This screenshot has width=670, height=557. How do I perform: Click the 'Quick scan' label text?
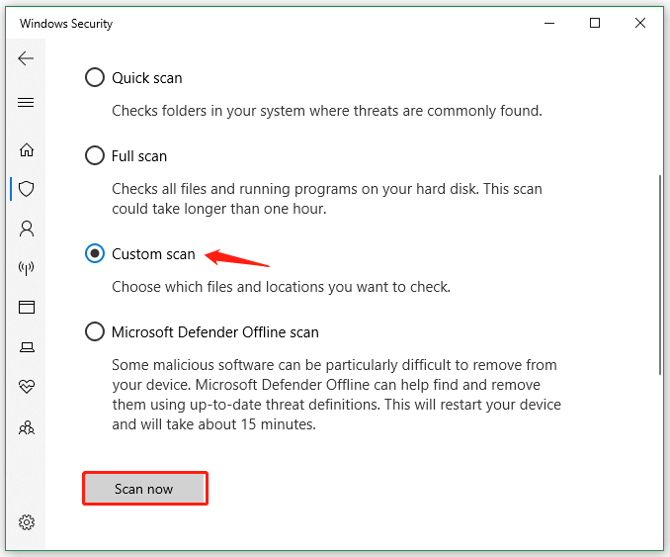pos(147,78)
